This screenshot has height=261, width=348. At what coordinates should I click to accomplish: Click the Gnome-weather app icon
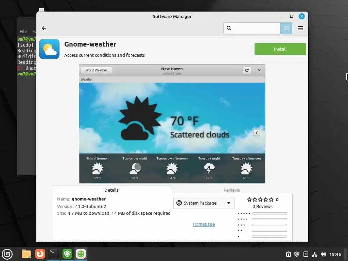[x=49, y=49]
